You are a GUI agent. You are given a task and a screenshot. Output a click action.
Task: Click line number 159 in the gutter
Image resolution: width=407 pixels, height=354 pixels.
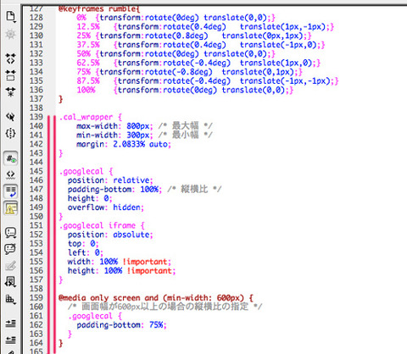pyautogui.click(x=36, y=297)
